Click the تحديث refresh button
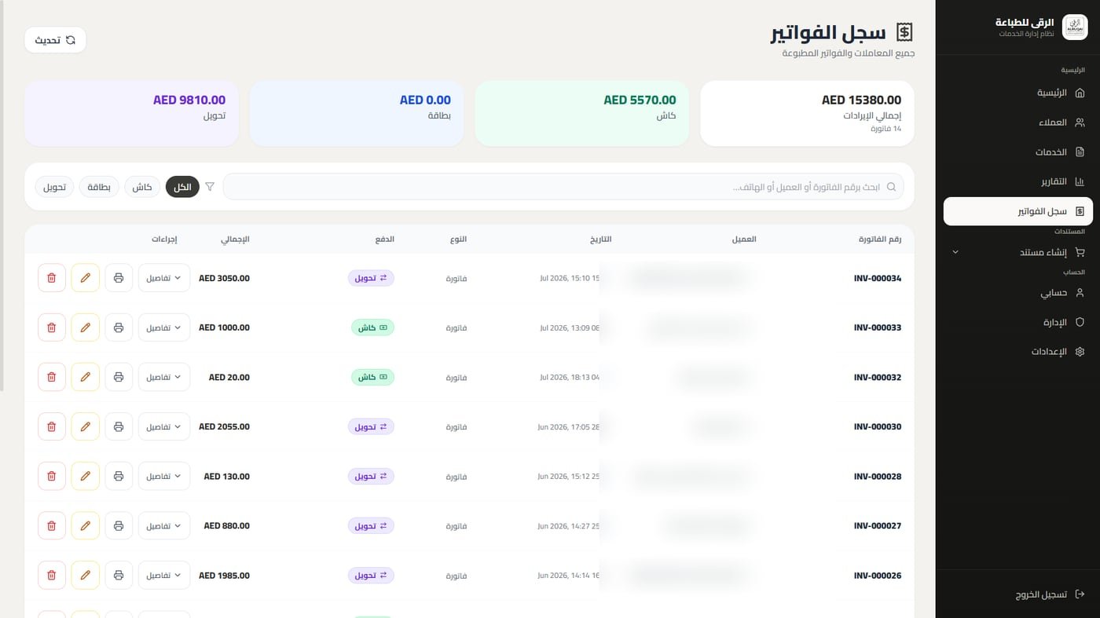This screenshot has width=1100, height=618. (55, 40)
